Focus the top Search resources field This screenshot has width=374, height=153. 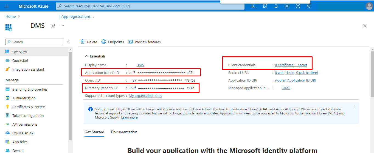pyautogui.click(x=150, y=6)
